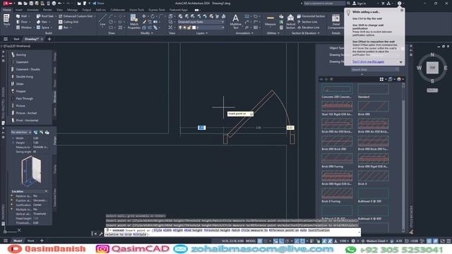452x254 pixels.
Task: Close the wall tip balloon
Action: click(x=402, y=10)
